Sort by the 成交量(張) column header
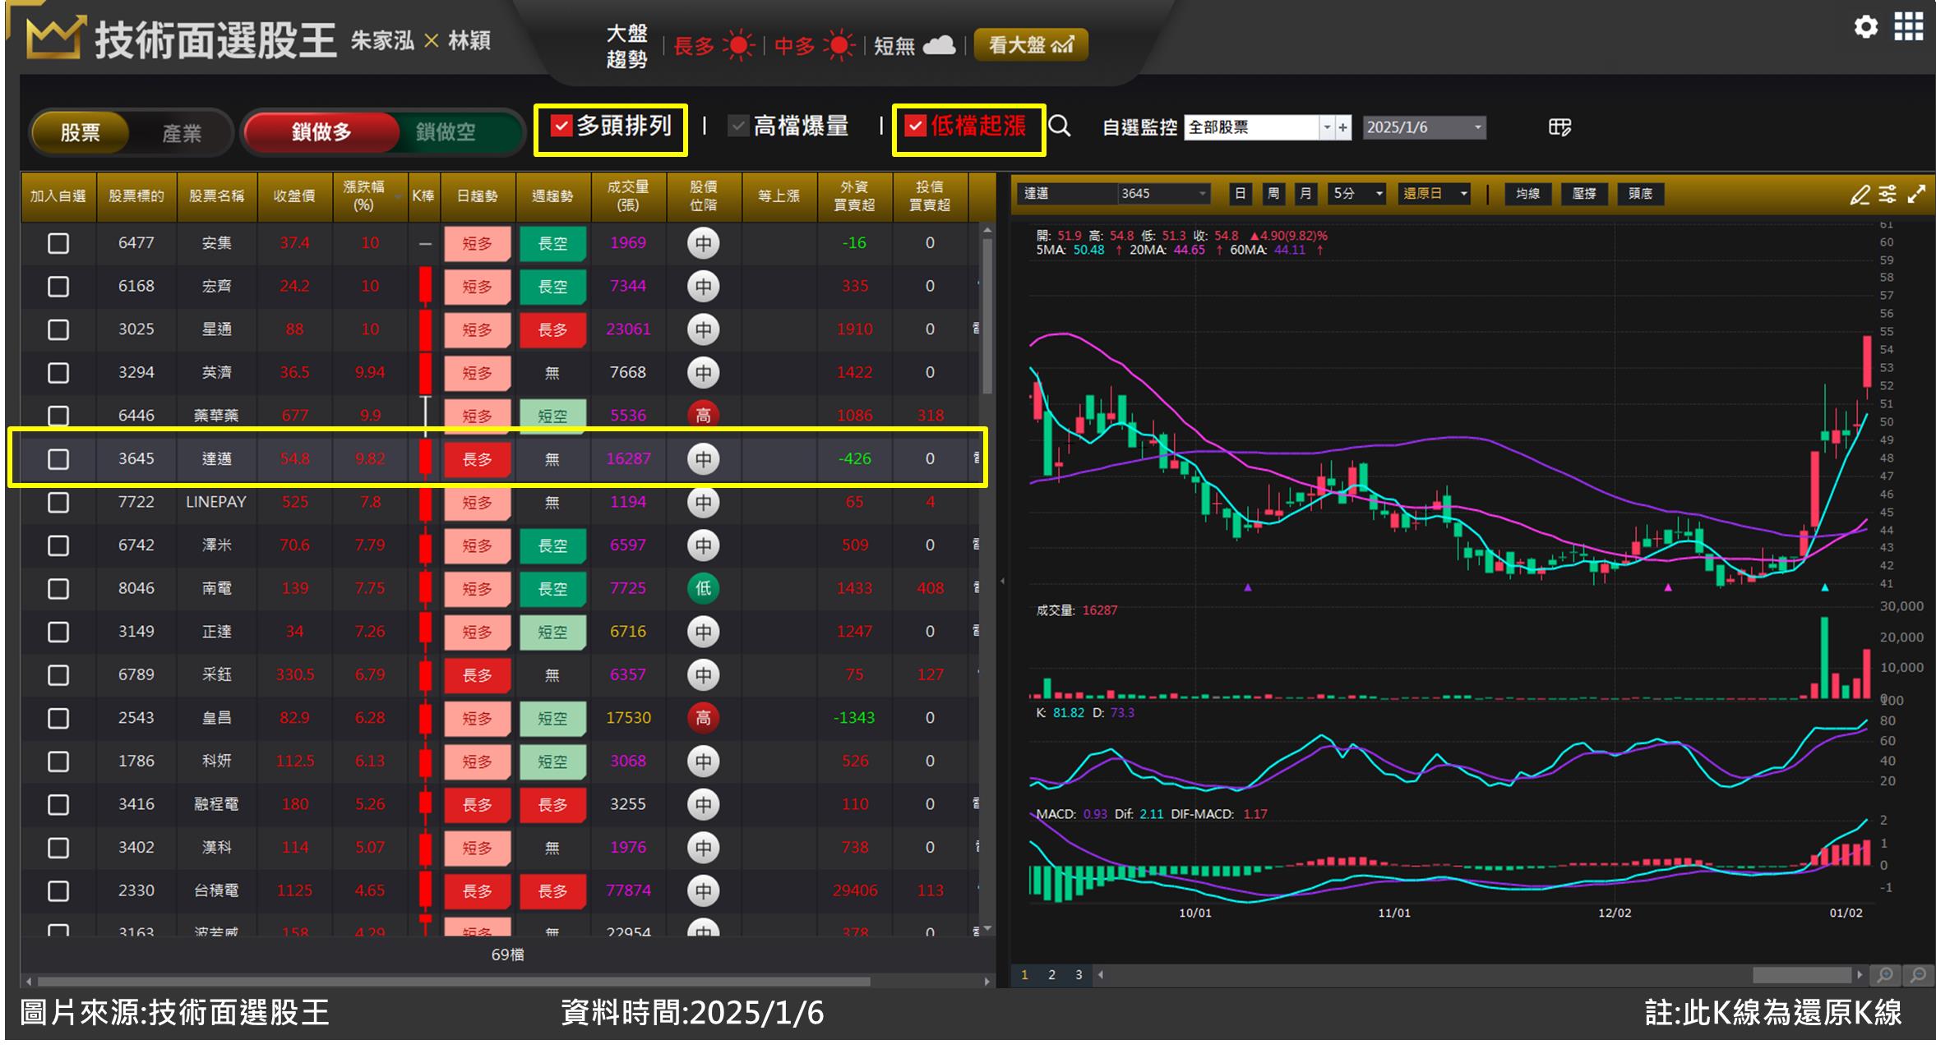1936x1049 pixels. click(x=628, y=196)
